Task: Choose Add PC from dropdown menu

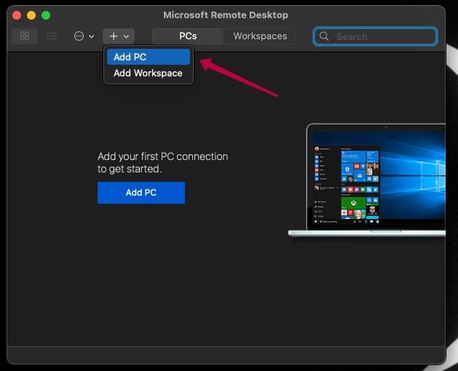Action: click(149, 57)
